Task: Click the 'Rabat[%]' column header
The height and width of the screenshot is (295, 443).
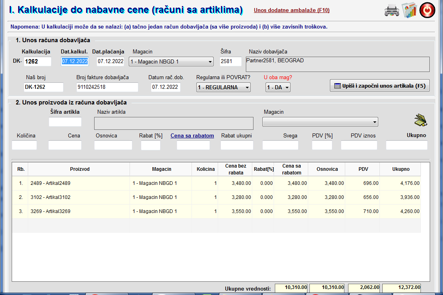Action: (263, 169)
